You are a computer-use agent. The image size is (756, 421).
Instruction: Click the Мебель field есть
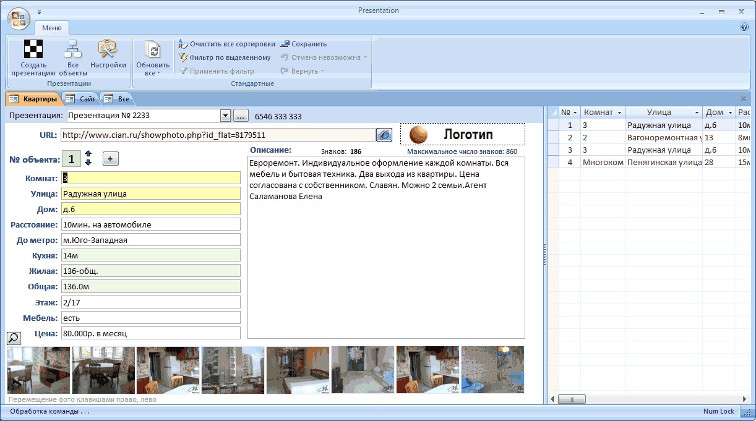(x=150, y=318)
